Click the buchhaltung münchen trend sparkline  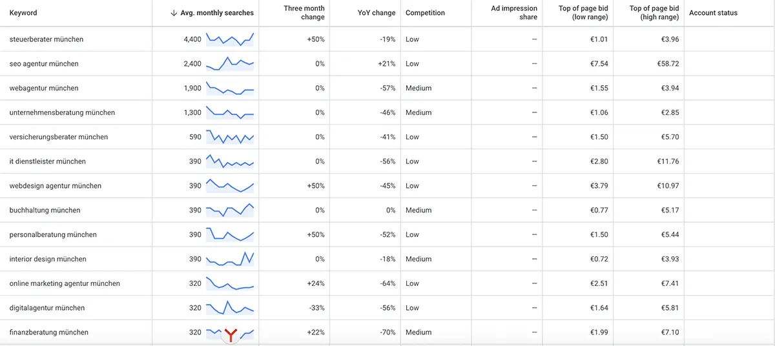pos(230,210)
